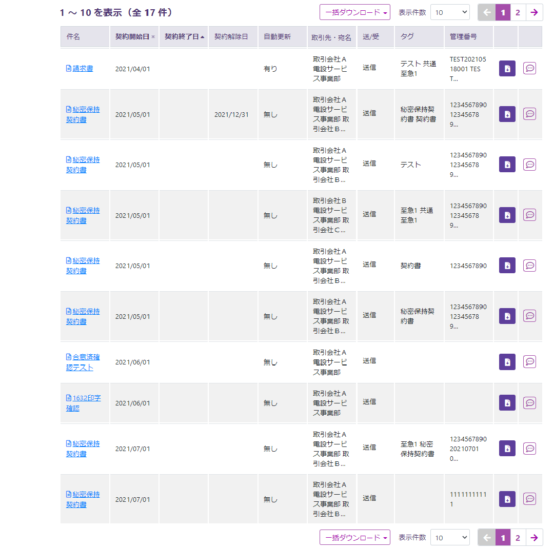Open the 合意済確認テスト document link
Image resolution: width=554 pixels, height=549 pixels.
coord(83,362)
